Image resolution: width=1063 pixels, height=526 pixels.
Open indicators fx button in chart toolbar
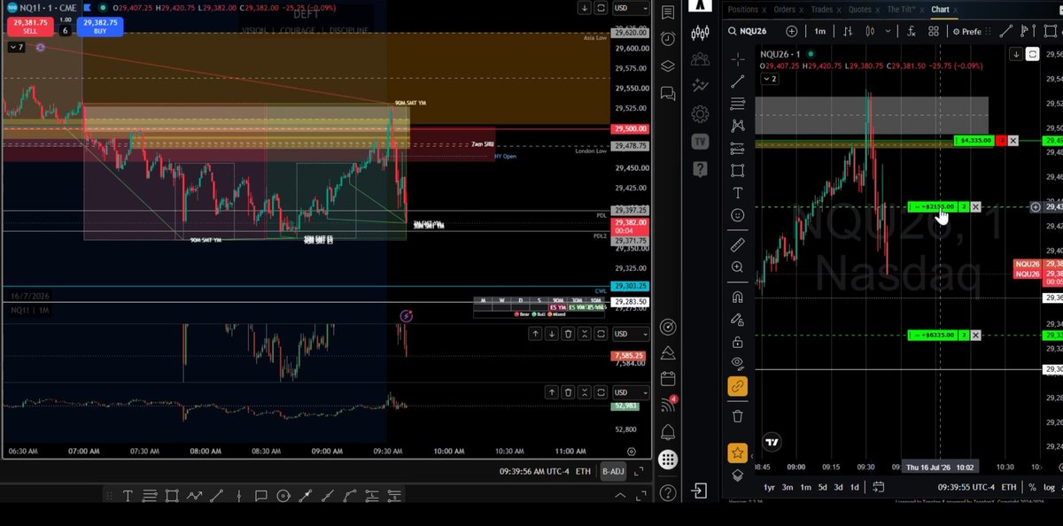coord(912,31)
